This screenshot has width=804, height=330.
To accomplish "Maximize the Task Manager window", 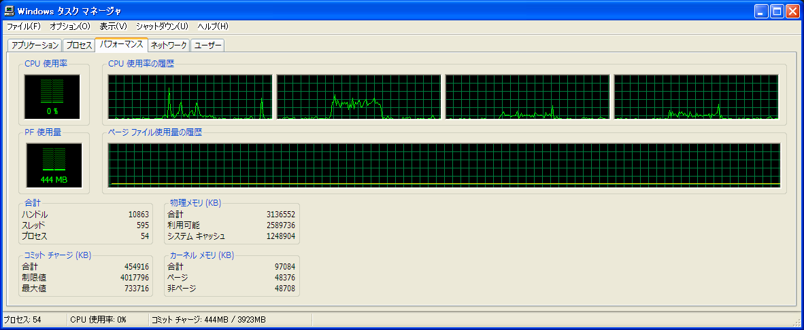I will pos(777,11).
